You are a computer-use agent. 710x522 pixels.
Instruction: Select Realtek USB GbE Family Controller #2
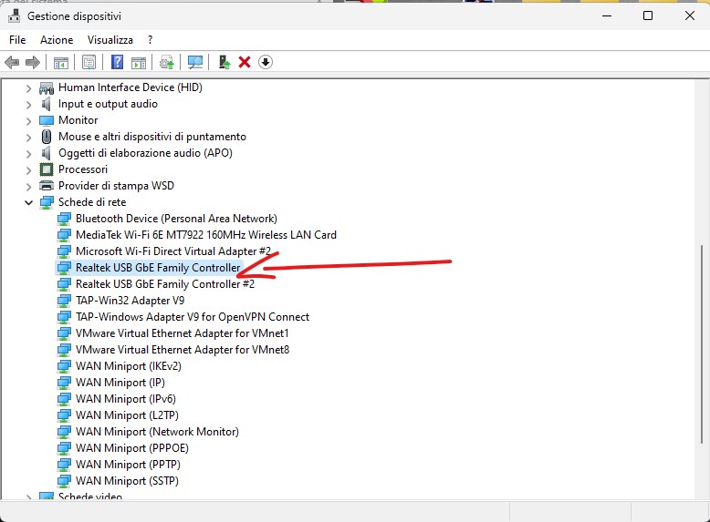point(165,284)
